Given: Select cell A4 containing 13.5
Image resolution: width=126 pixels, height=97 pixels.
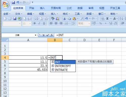Looking at the screenshot, I should pyautogui.click(x=28, y=58).
